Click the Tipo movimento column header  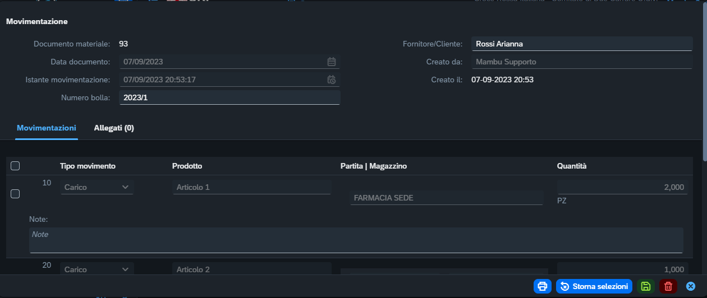coord(88,166)
